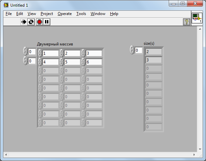Click stepper beside cell value 6
The height and width of the screenshot is (161, 206).
click(83, 62)
